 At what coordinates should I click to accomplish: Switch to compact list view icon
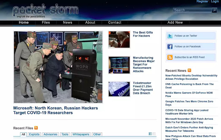coord(154,134)
